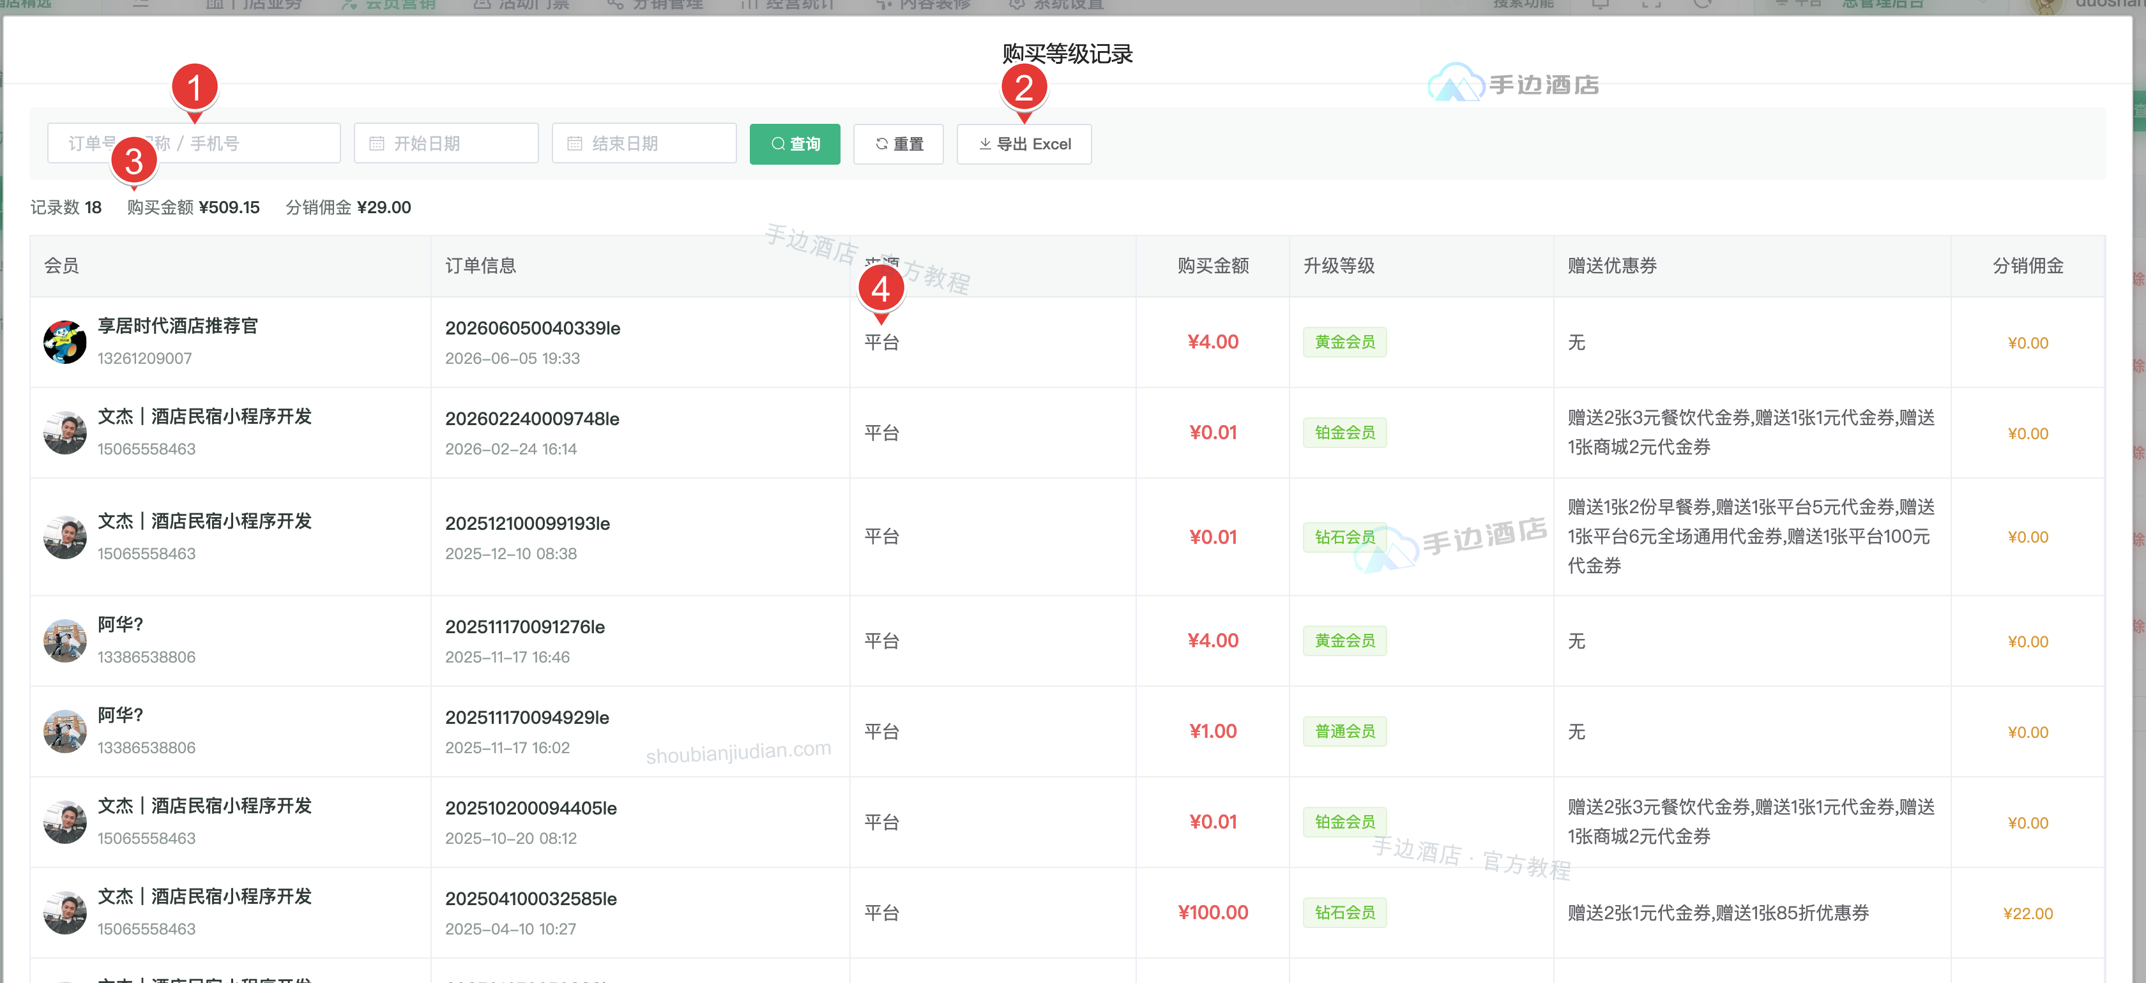2146x983 pixels.
Task: Click the 购买金额 column header
Action: point(1213,266)
